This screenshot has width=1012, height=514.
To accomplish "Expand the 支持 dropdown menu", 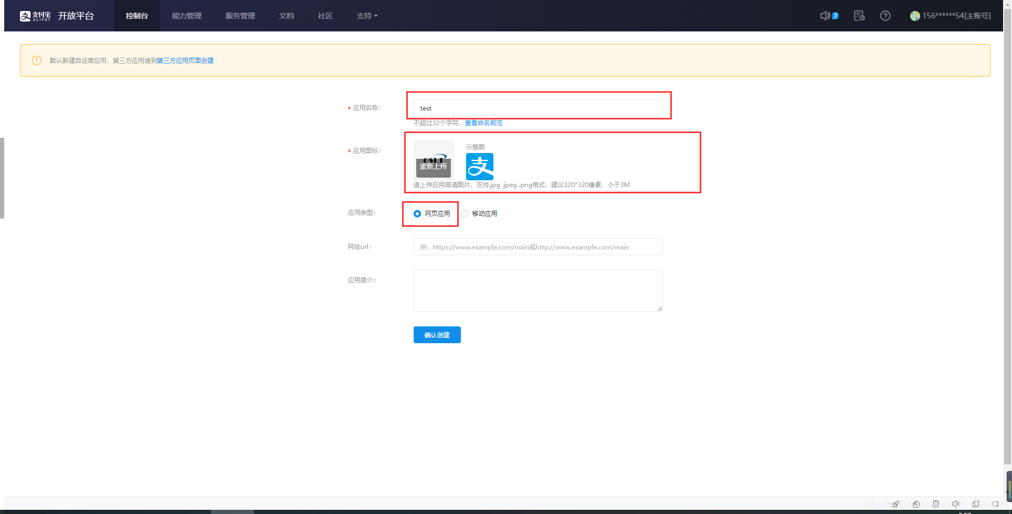I will (367, 16).
